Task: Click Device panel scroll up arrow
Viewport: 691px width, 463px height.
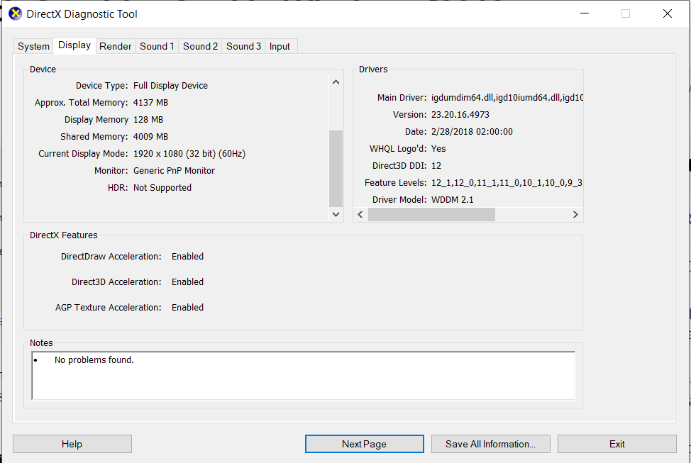Action: click(336, 82)
